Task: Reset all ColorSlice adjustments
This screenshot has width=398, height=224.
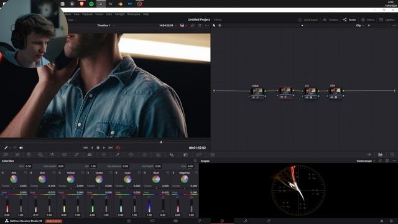Action: [x=195, y=161]
